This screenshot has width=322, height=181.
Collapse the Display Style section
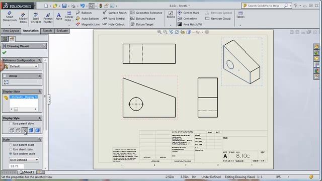39,118
